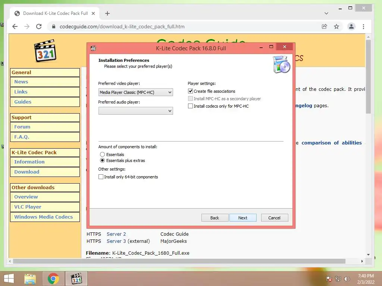Uncheck Create file associations

(x=190, y=91)
